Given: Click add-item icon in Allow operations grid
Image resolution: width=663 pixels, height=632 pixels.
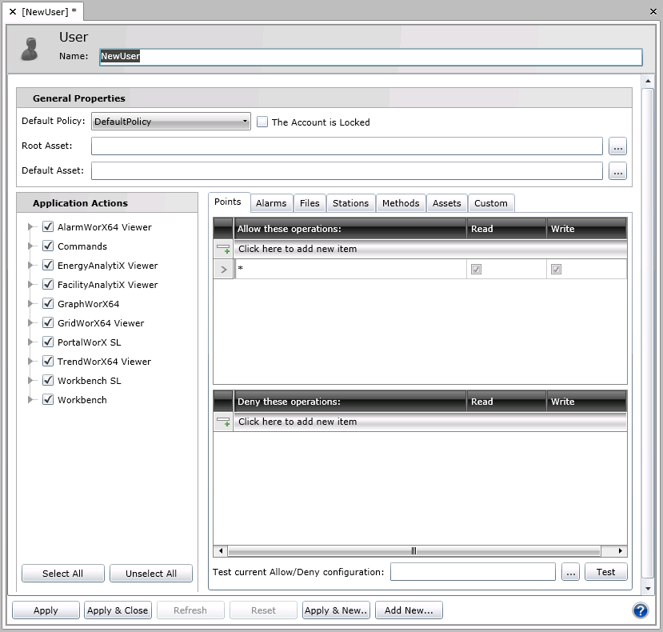Looking at the screenshot, I should [x=223, y=249].
